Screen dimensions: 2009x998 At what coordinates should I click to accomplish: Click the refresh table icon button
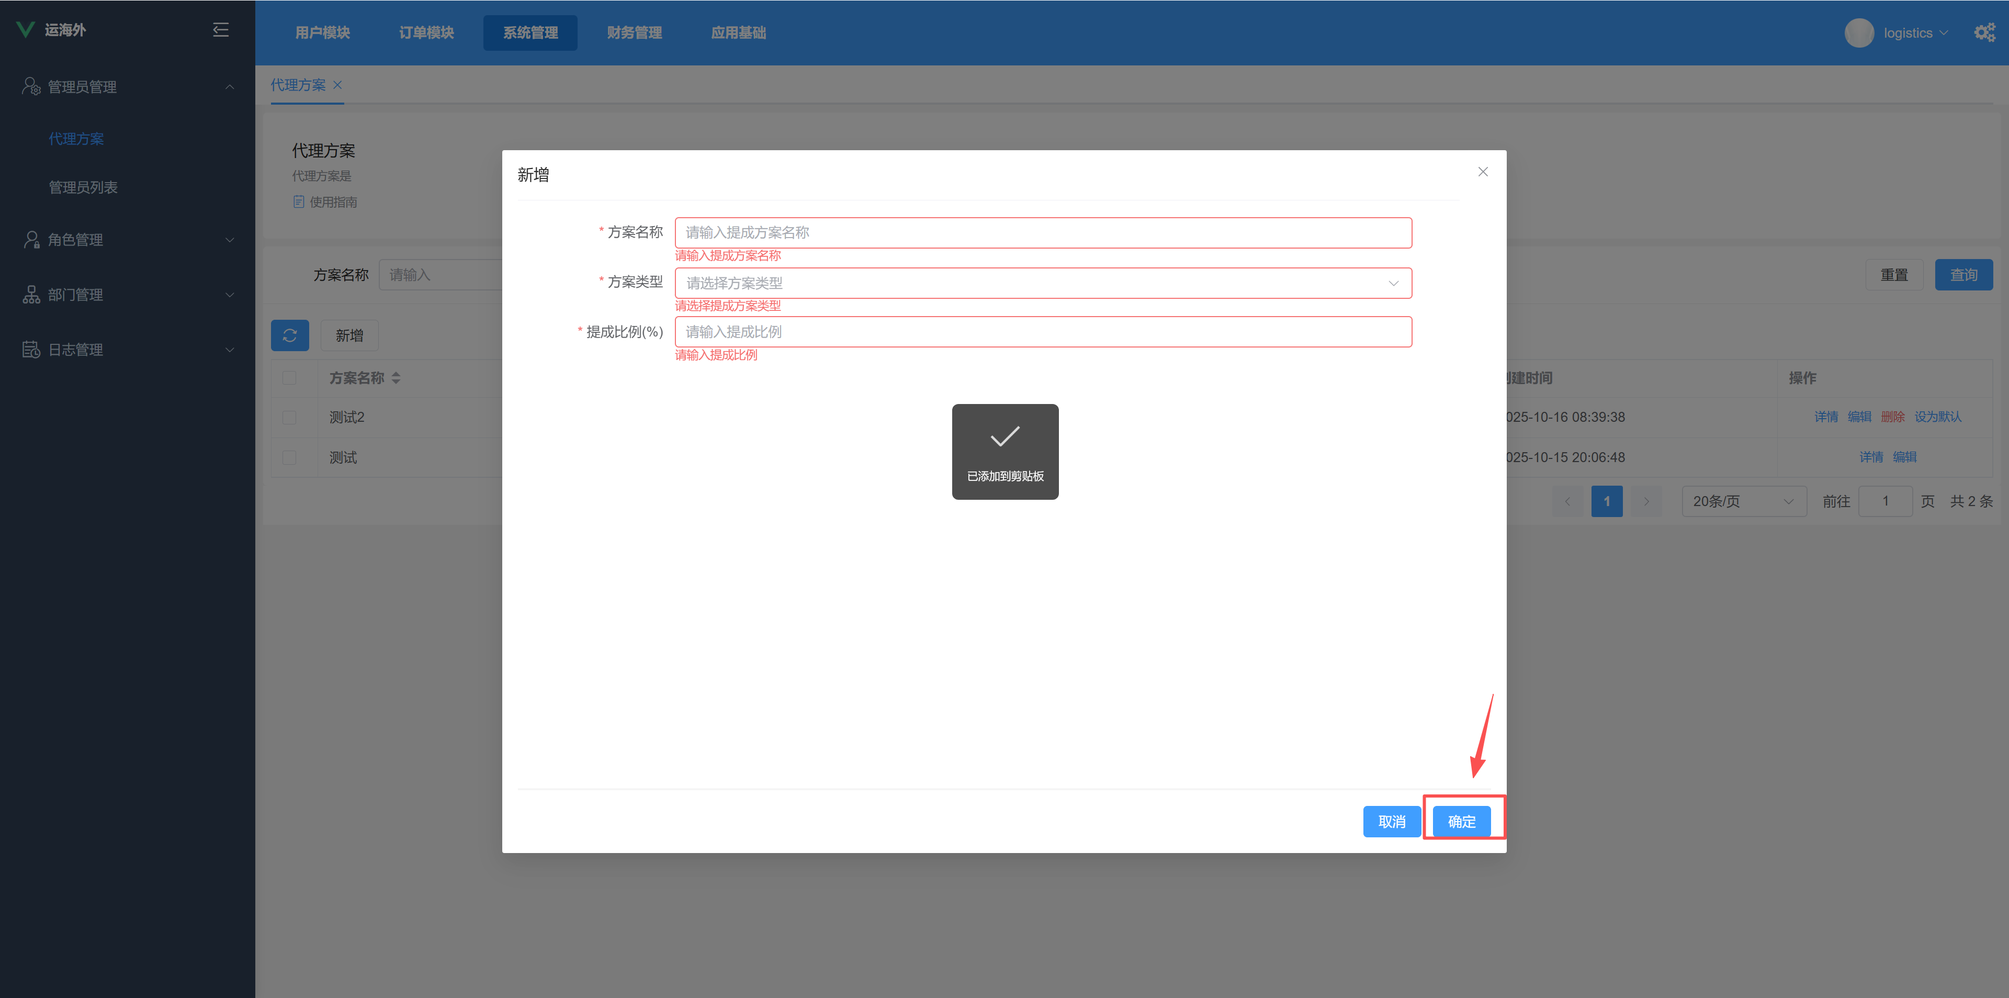pyautogui.click(x=289, y=335)
